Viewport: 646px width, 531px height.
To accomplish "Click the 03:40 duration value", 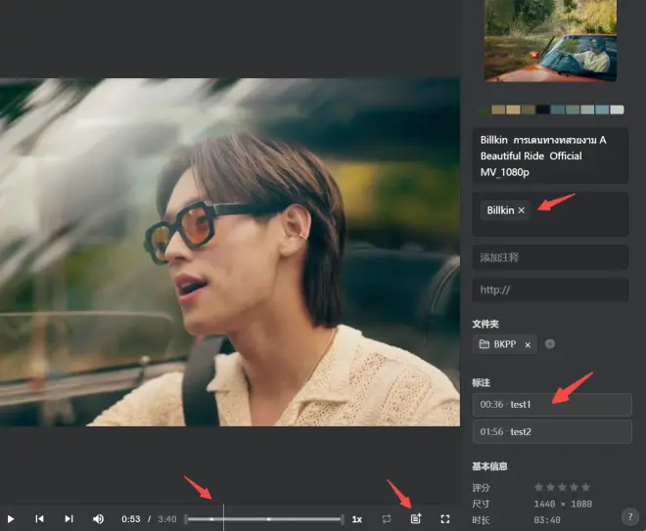I will (x=547, y=520).
